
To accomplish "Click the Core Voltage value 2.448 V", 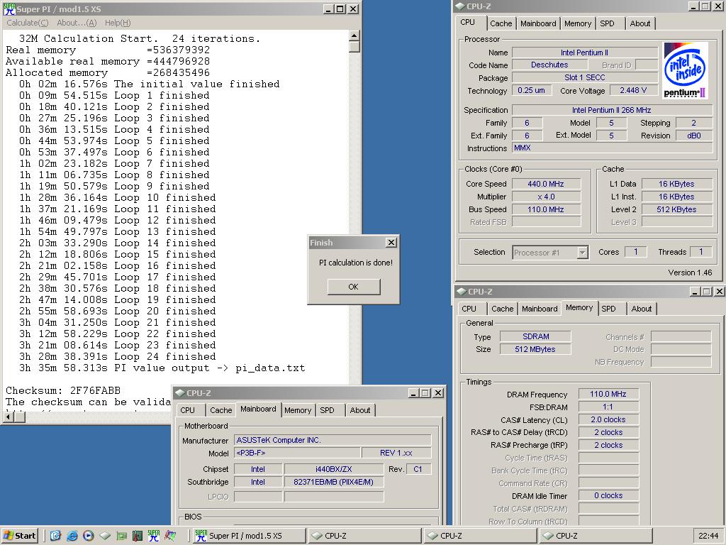I will (633, 91).
